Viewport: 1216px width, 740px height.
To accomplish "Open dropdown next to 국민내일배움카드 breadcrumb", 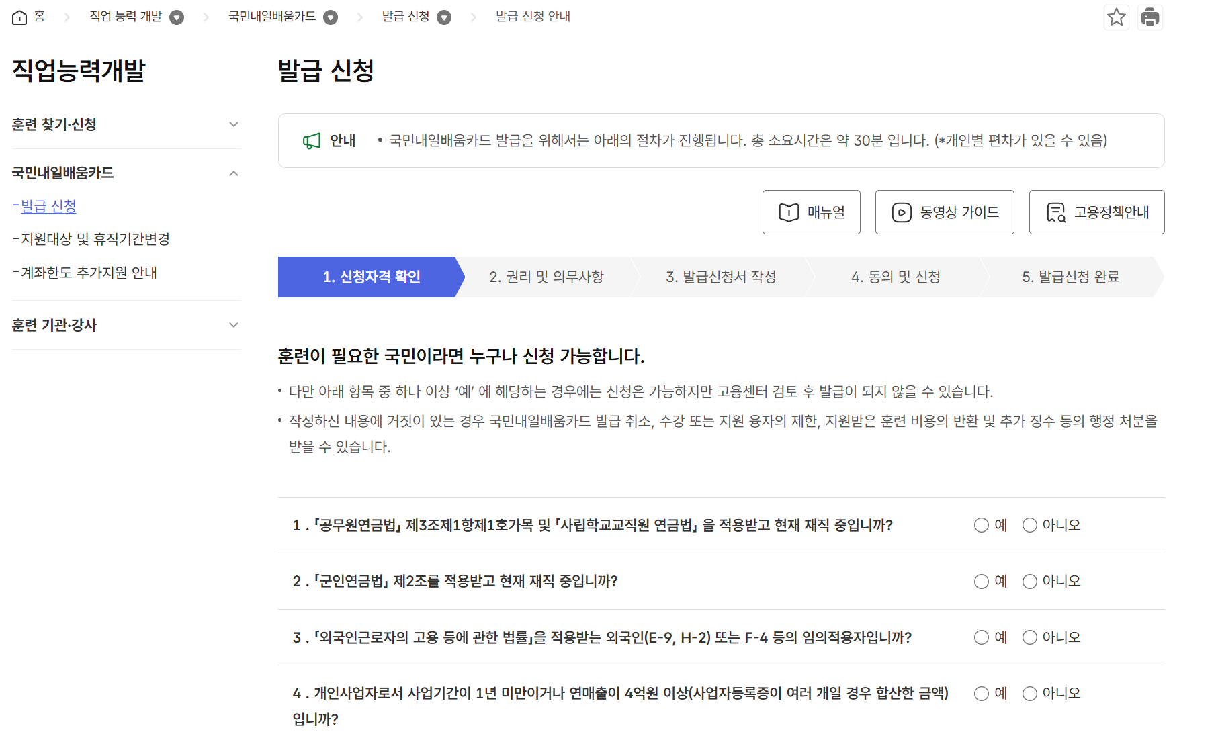I will [331, 17].
